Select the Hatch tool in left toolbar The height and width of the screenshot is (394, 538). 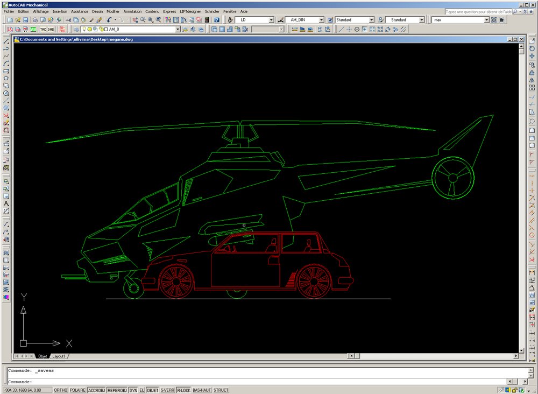(x=6, y=108)
